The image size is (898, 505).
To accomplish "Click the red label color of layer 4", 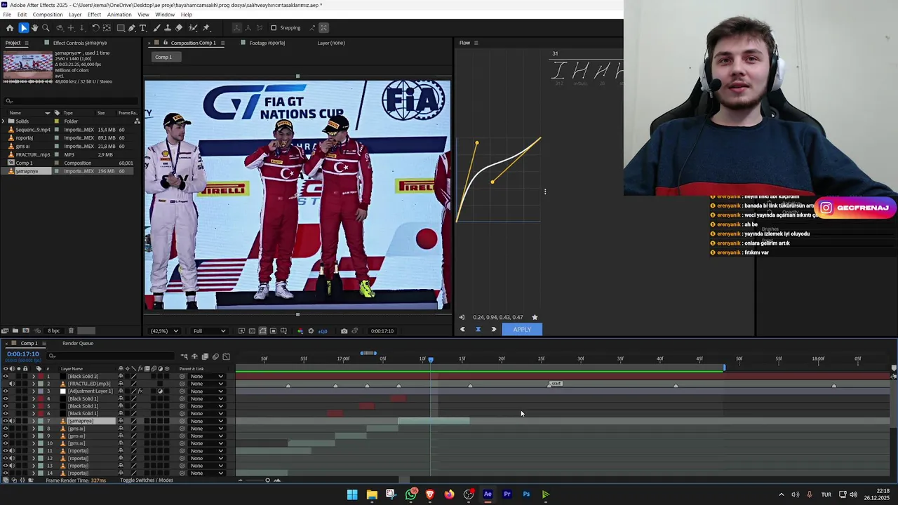I will tap(40, 399).
